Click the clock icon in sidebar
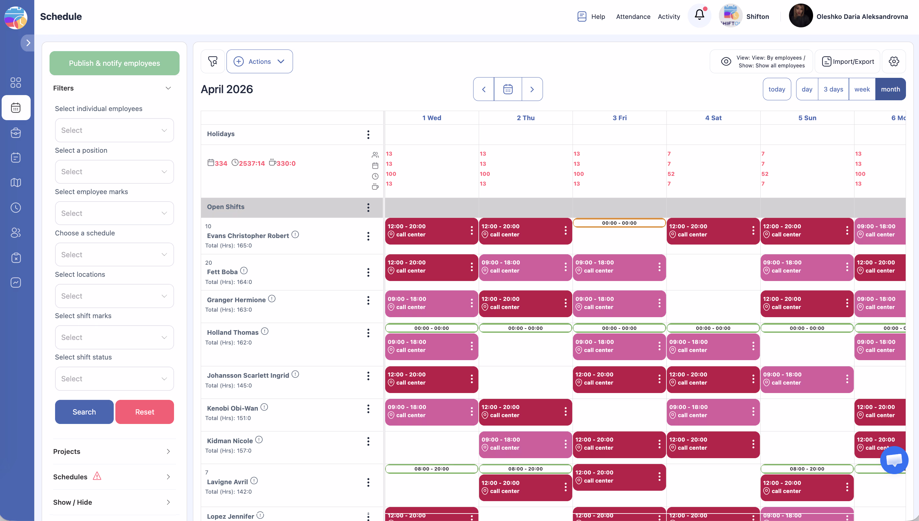Image resolution: width=919 pixels, height=521 pixels. tap(16, 207)
